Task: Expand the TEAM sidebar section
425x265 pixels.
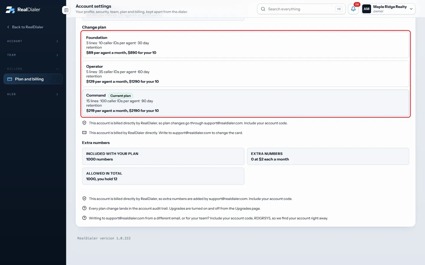Action: click(x=33, y=55)
